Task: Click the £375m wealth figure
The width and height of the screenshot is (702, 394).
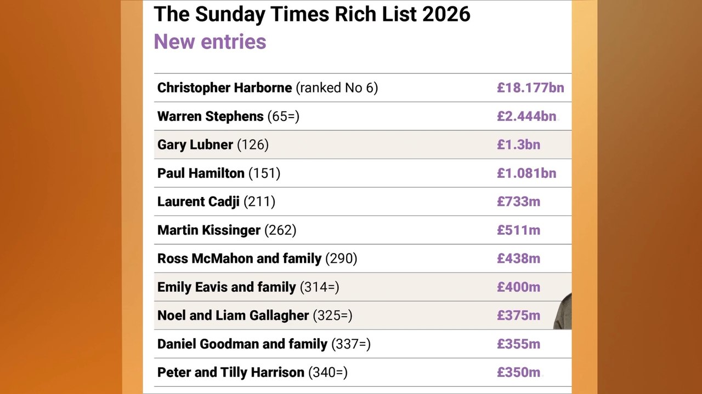Action: tap(518, 315)
